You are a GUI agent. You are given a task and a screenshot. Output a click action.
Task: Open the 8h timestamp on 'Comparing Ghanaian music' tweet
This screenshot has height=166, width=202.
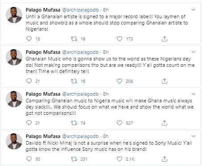tap(106, 94)
